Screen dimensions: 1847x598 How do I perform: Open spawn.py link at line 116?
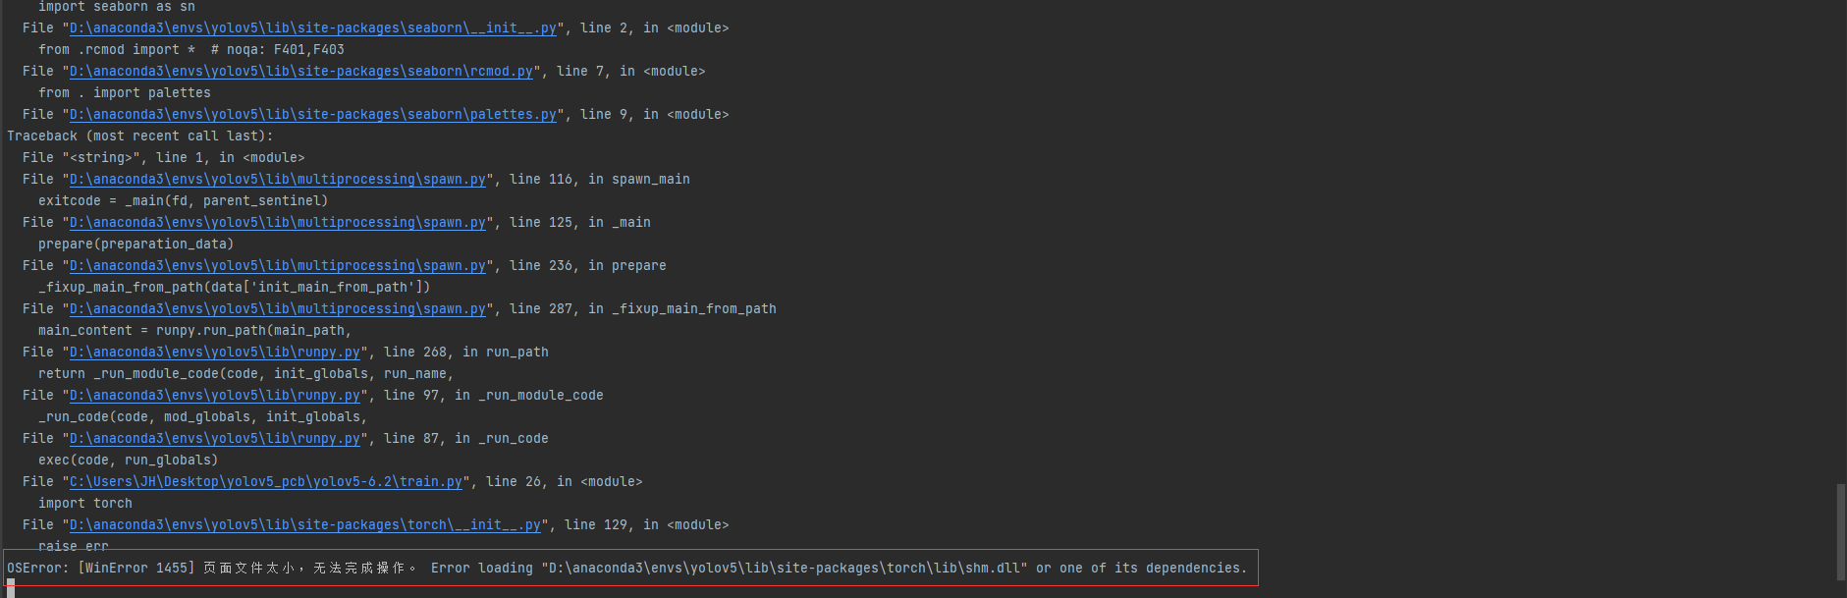(x=277, y=180)
